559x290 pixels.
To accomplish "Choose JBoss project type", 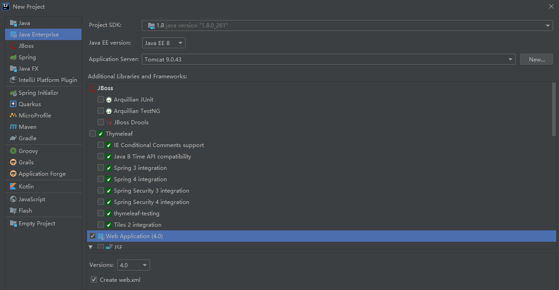I will 43,46.
